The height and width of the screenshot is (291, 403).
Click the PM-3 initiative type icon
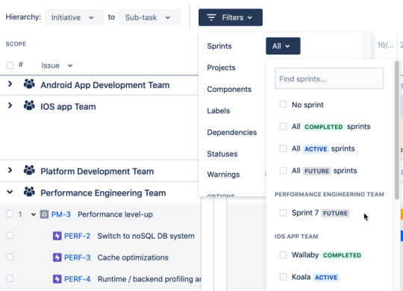coord(44,214)
